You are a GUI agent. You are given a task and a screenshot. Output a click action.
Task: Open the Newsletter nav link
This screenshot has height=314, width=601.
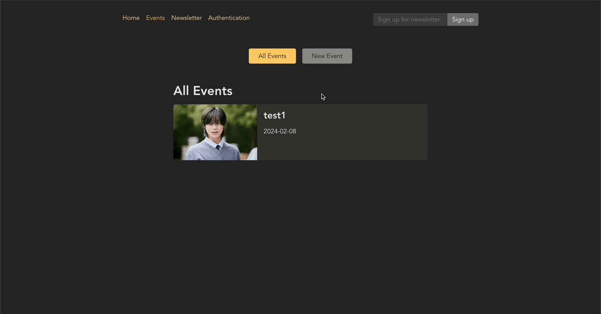coord(186,18)
